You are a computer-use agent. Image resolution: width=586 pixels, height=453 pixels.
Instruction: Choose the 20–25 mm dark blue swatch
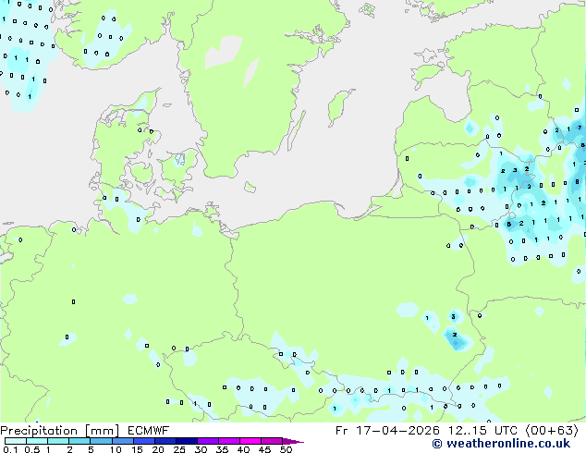pos(165,441)
